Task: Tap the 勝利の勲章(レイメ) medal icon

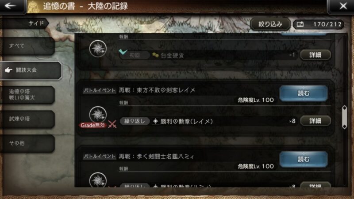Action: (x=155, y=121)
